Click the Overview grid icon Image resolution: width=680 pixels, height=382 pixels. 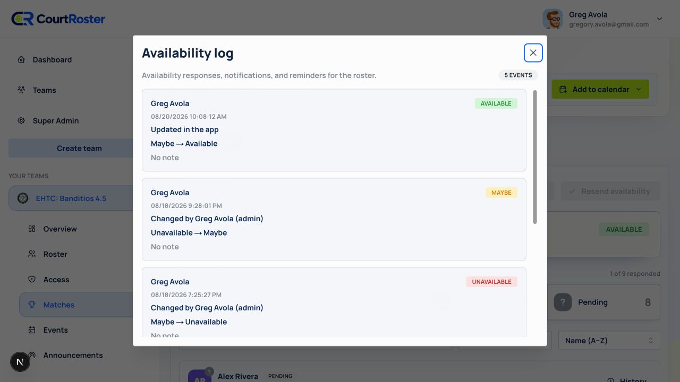[x=32, y=229]
